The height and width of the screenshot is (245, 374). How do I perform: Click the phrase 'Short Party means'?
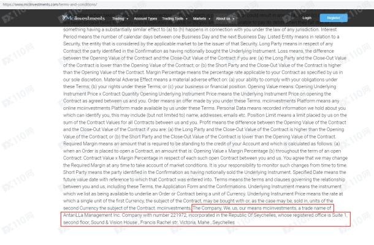click(82, 172)
